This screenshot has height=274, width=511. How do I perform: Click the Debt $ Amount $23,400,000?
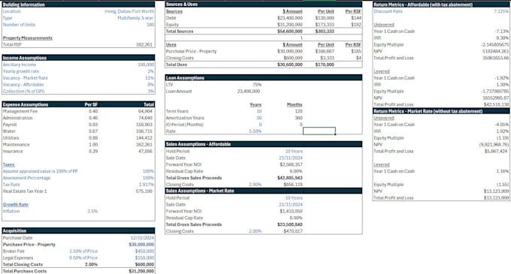[290, 18]
